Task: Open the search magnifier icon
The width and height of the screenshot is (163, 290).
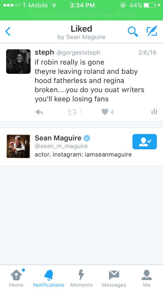Action: tap(133, 31)
